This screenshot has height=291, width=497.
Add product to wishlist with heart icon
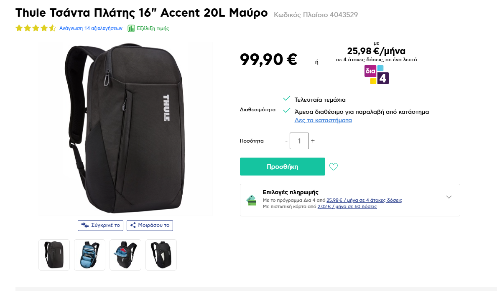point(334,167)
